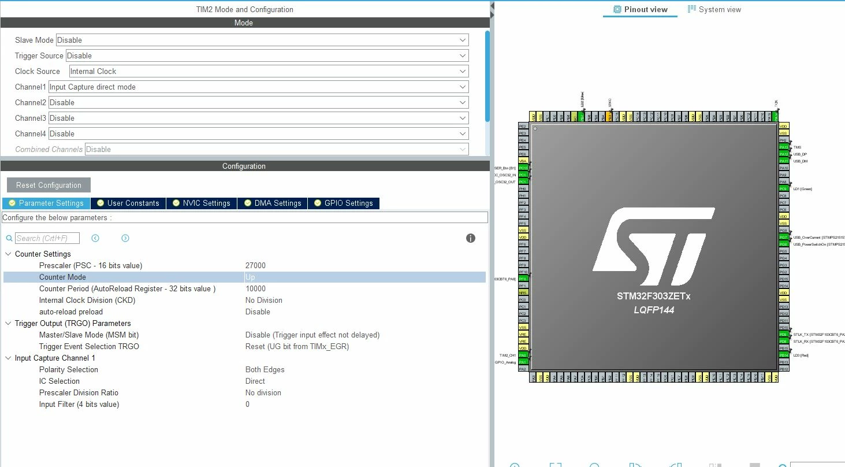Click pin PB14 labeled LD3 (Red)
Viewport: 845px width, 467px height.
tap(783, 355)
